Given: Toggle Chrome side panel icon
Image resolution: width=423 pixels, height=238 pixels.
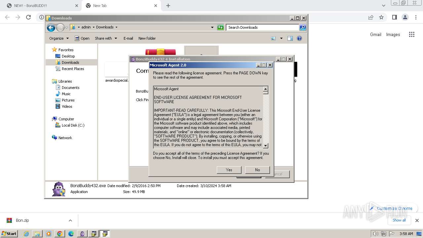Looking at the screenshot, I should click(394, 18).
